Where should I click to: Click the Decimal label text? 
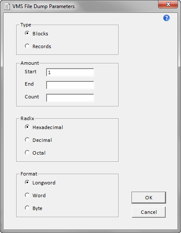[42, 140]
